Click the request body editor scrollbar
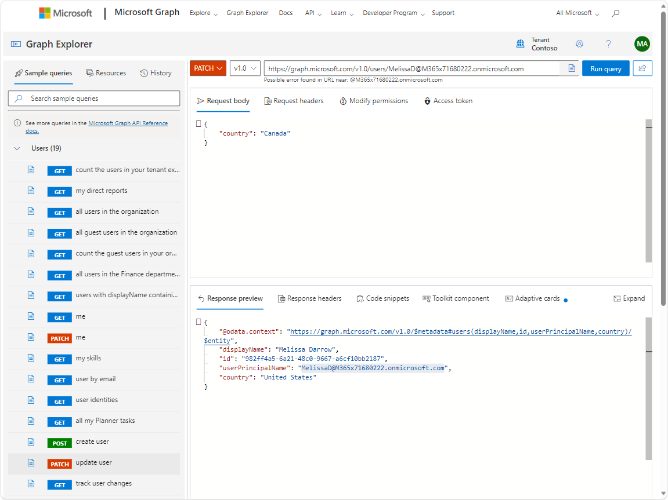Screen dimensions: 668x500 point(649,191)
